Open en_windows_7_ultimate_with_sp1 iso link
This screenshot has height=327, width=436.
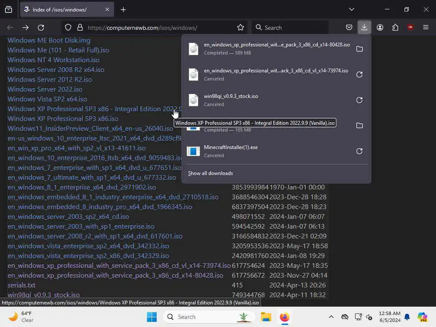click(92, 178)
